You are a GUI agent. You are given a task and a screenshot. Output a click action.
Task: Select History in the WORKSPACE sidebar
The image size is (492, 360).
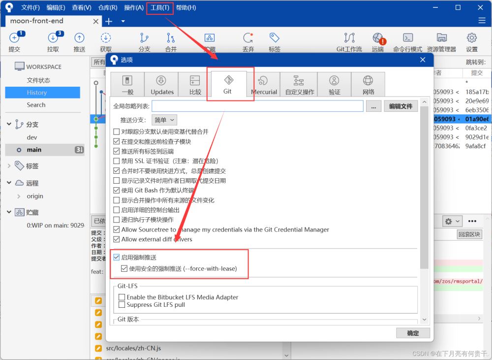click(x=43, y=93)
